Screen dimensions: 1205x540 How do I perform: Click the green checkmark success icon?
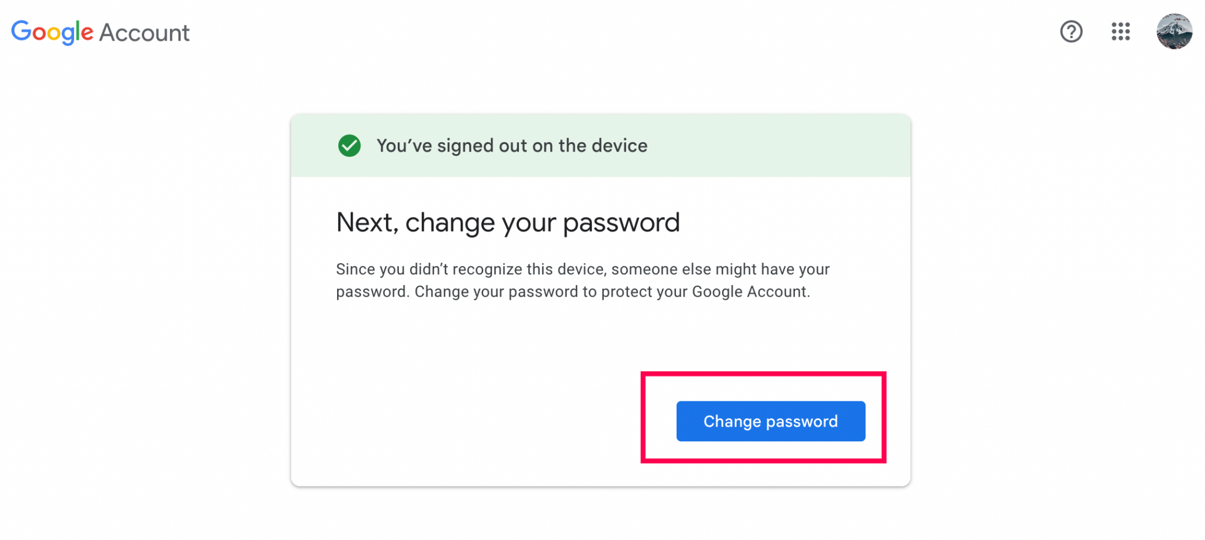click(x=349, y=146)
